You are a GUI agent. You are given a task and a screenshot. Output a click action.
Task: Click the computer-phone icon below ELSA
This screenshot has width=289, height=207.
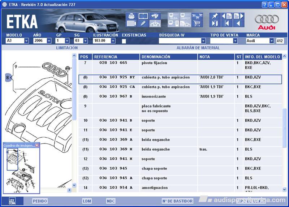click(x=173, y=23)
